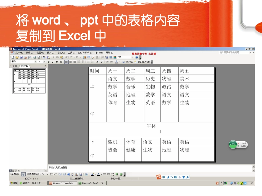This screenshot has height=196, width=262.
Task: Click the Open folder icon in toolbar
Action: click(17, 57)
